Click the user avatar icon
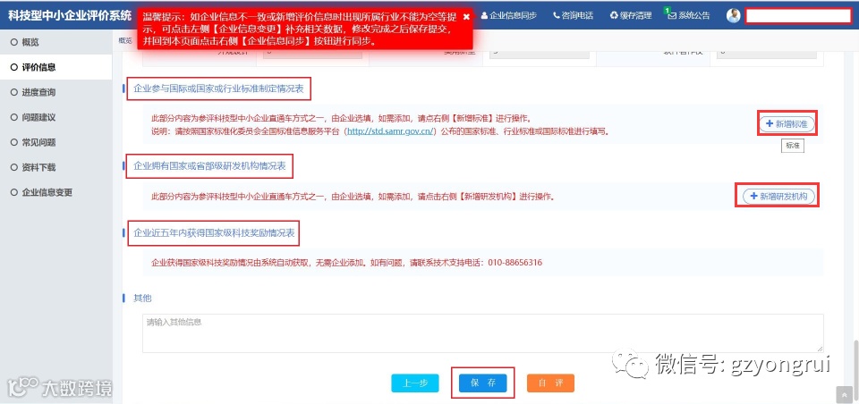Image resolution: width=859 pixels, height=404 pixels. 734,16
